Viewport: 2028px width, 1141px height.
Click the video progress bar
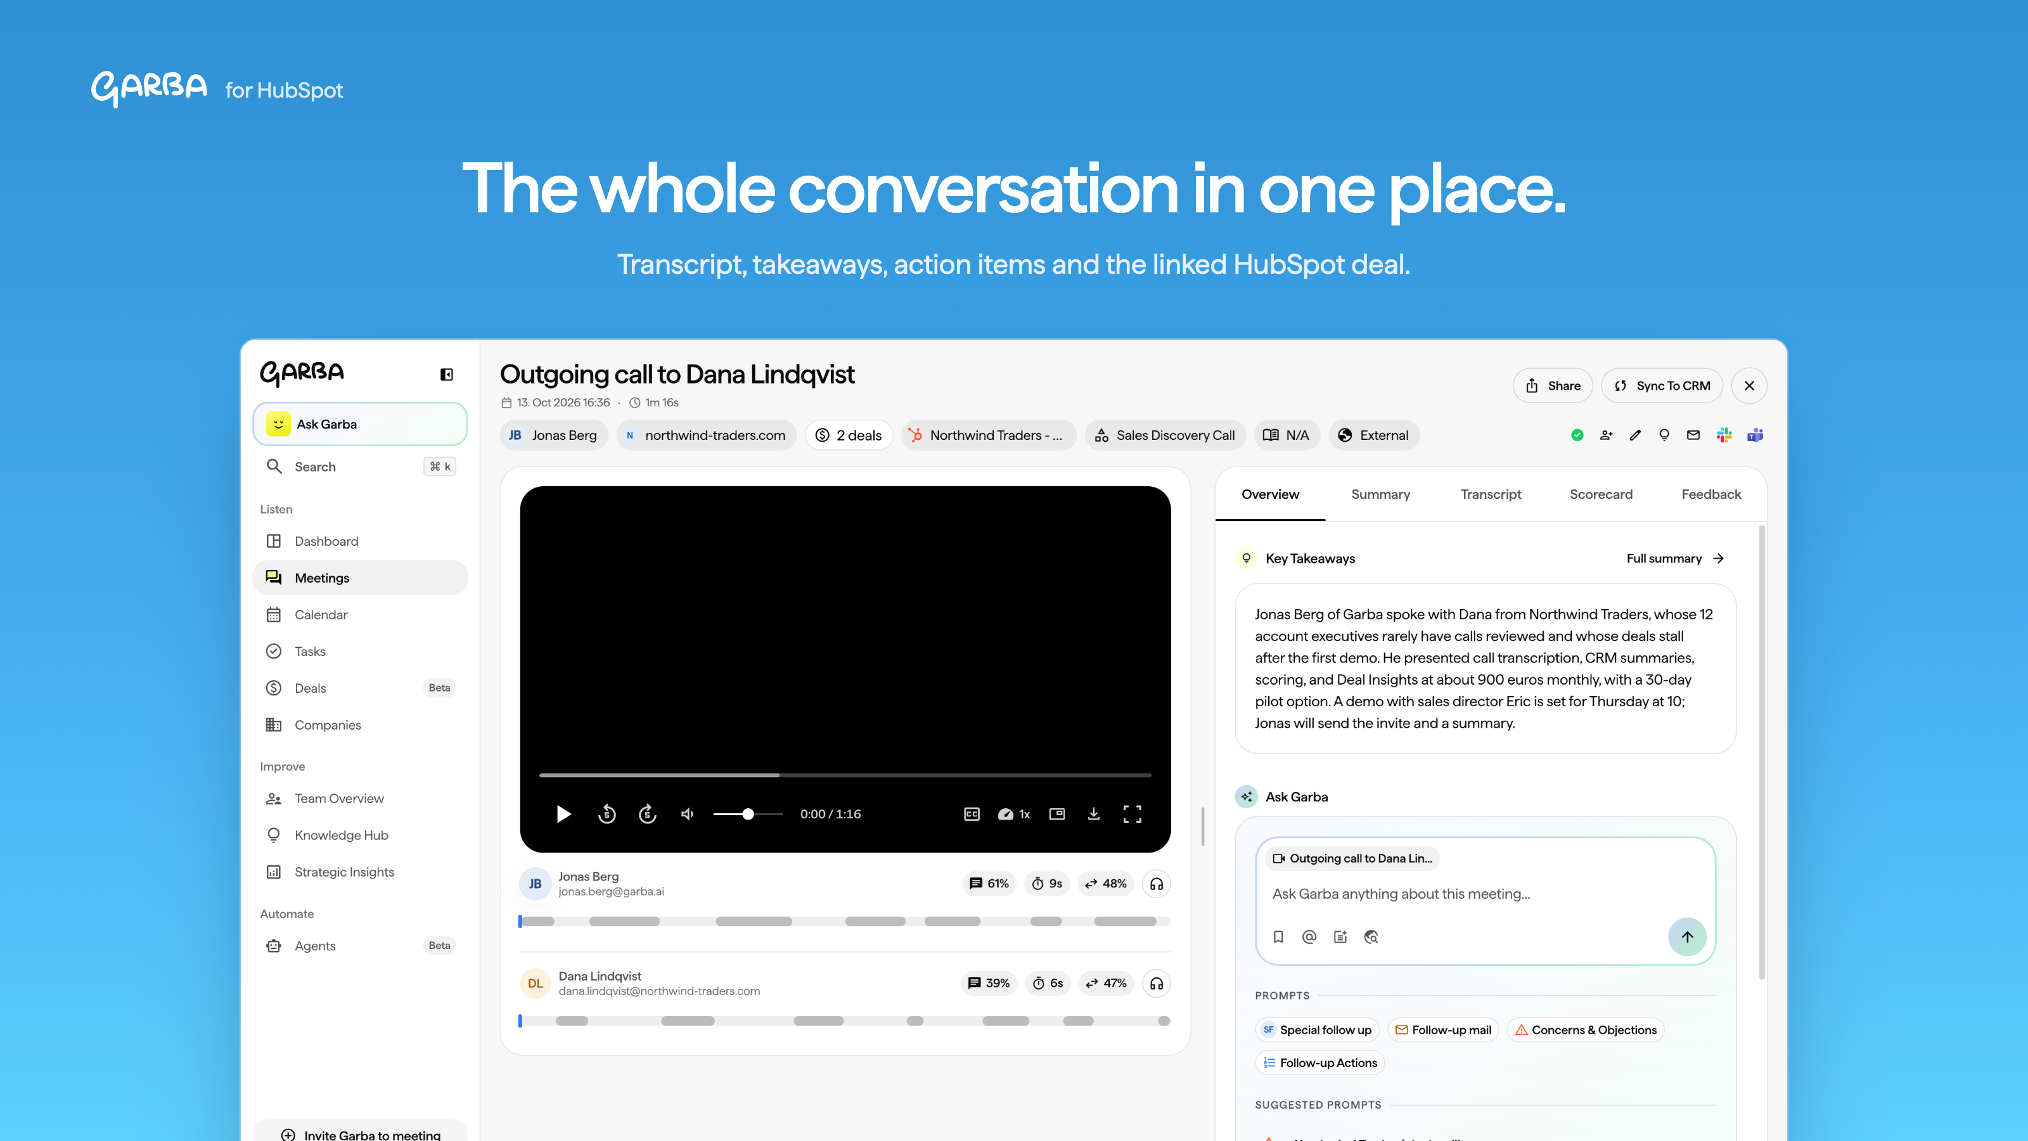tap(845, 775)
